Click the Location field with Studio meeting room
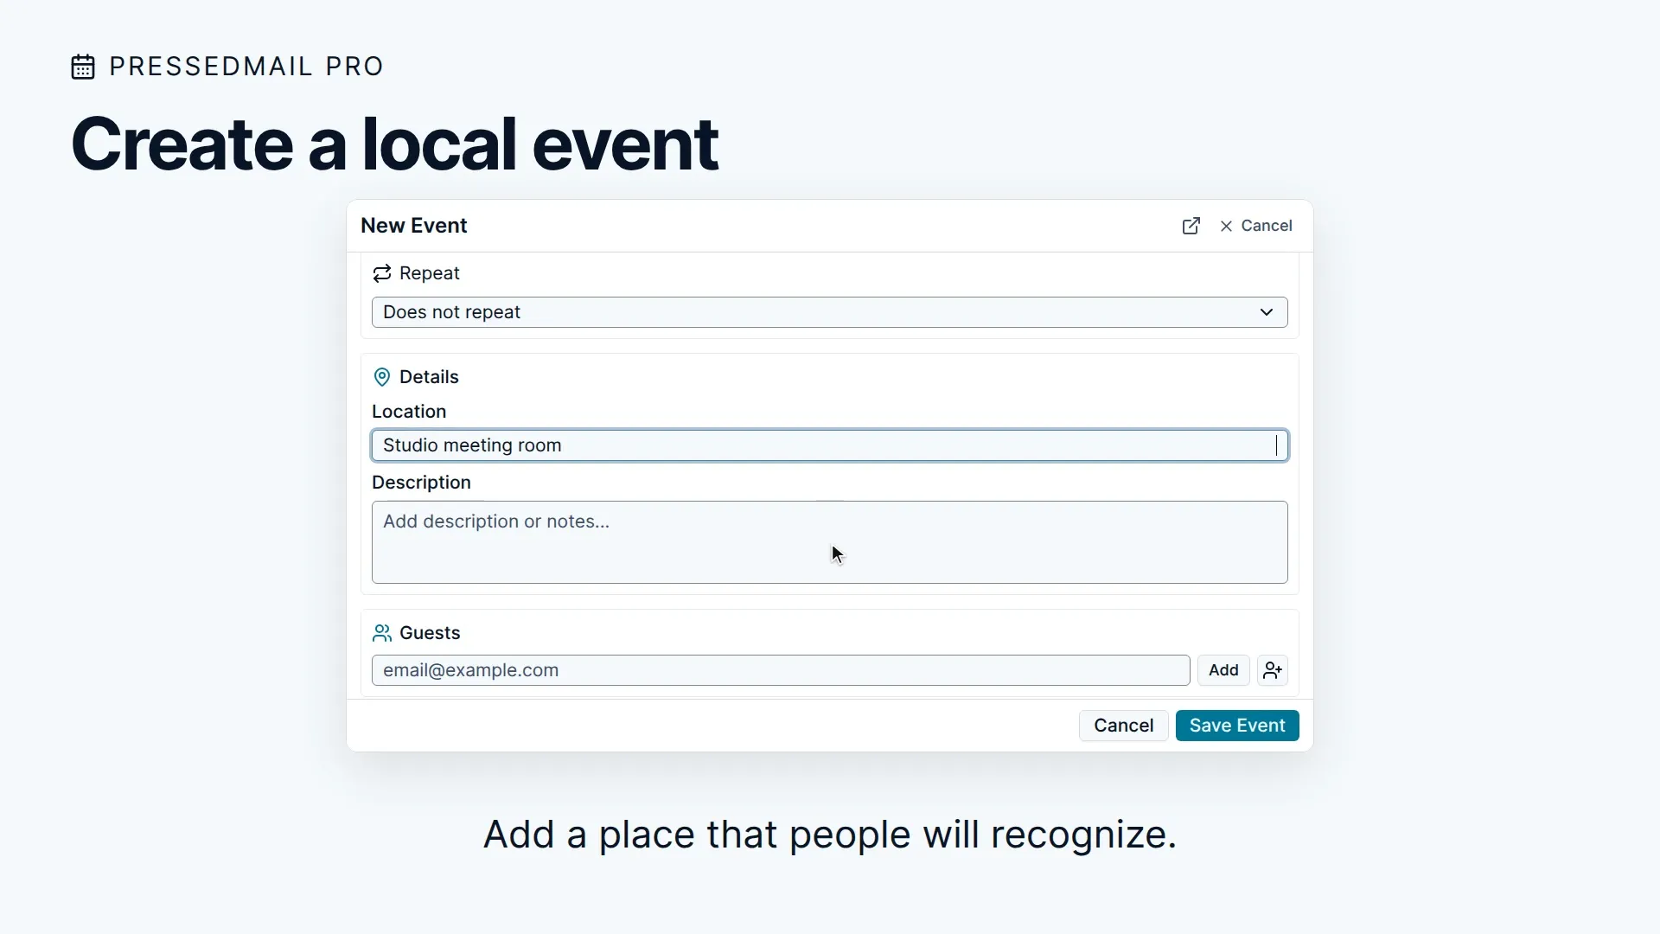This screenshot has height=934, width=1660. [x=829, y=445]
